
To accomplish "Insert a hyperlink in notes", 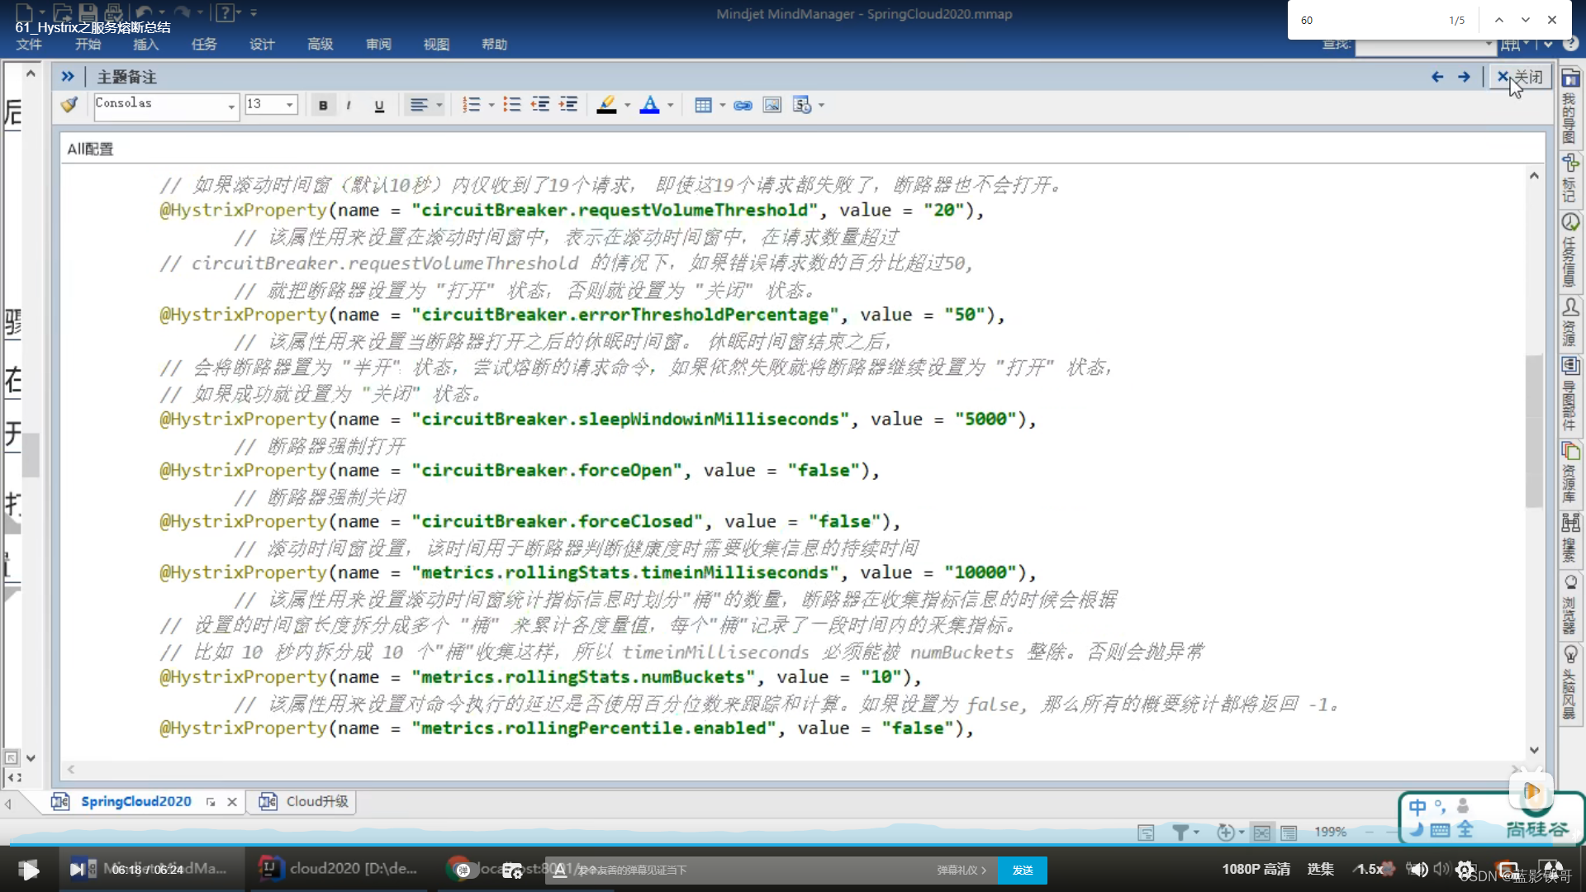I will click(x=743, y=105).
